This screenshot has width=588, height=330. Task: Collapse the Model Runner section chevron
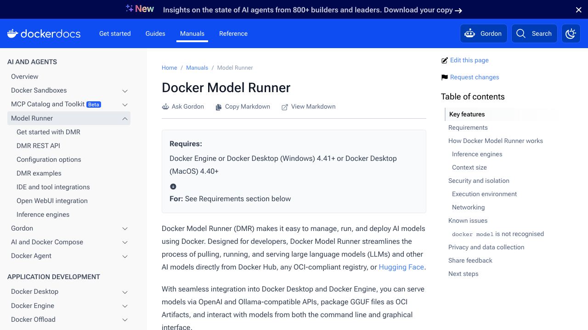pyautogui.click(x=125, y=118)
